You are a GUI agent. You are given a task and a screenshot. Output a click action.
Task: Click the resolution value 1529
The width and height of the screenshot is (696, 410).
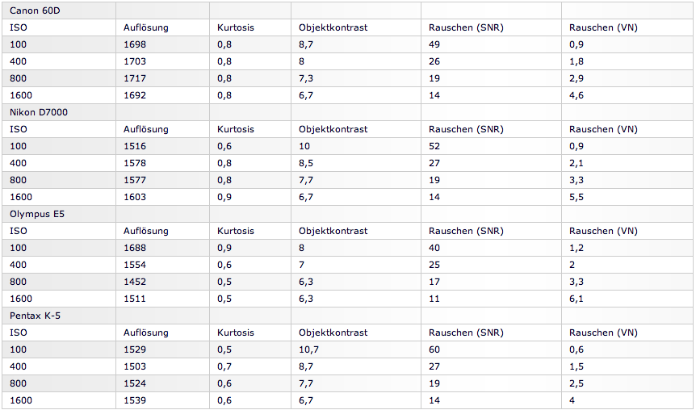click(135, 349)
